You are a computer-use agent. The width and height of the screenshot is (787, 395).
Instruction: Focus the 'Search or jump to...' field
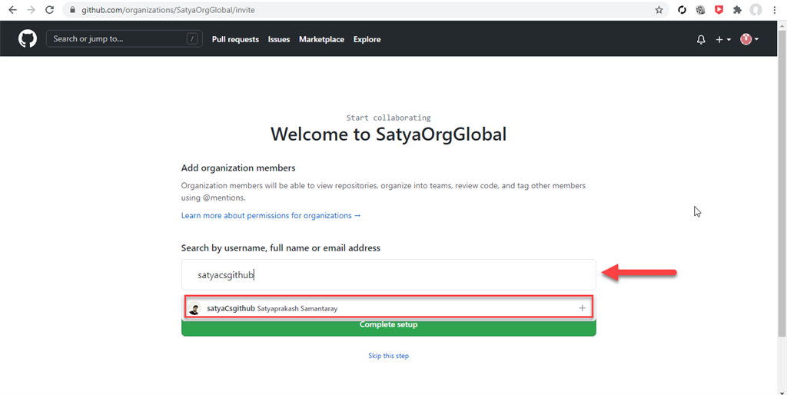(x=124, y=38)
